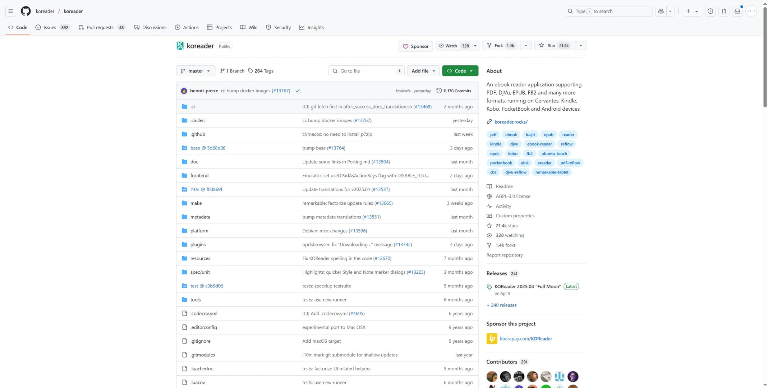Select the 'ebook-reader' topic tag

tap(539, 144)
